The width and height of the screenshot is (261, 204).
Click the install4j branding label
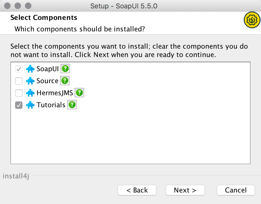coord(16,176)
